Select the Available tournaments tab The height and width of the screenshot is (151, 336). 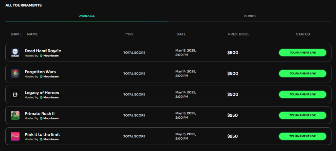[87, 16]
